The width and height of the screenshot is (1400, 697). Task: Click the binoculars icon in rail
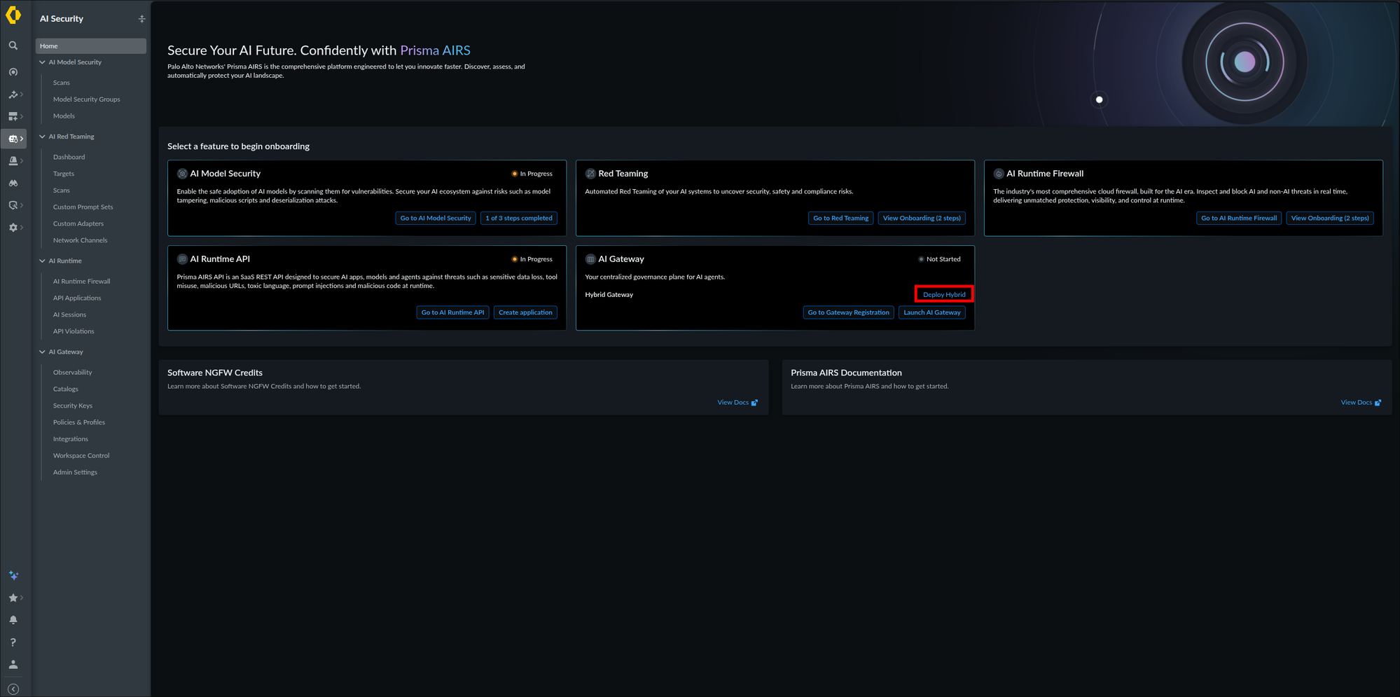(13, 184)
